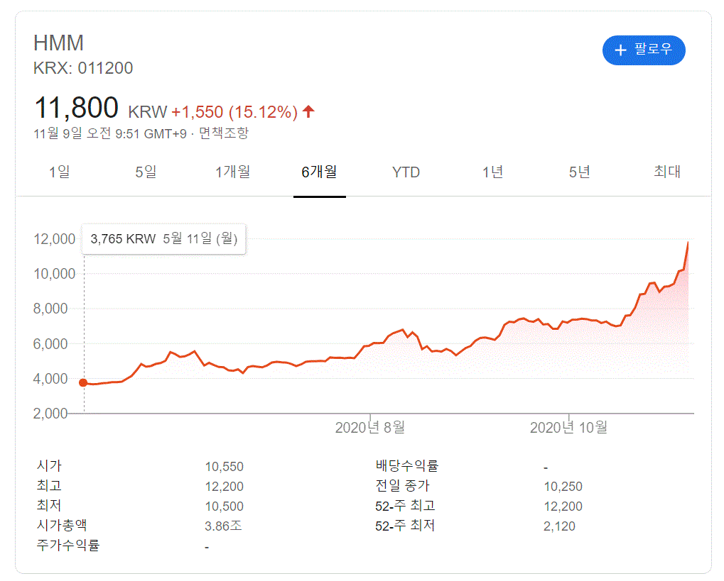The image size is (724, 581).
Task: Click the 2020년 8월 axis label
Action: [x=370, y=428]
